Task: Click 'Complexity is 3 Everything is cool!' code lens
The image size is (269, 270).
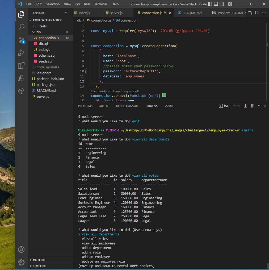Action: point(115,91)
